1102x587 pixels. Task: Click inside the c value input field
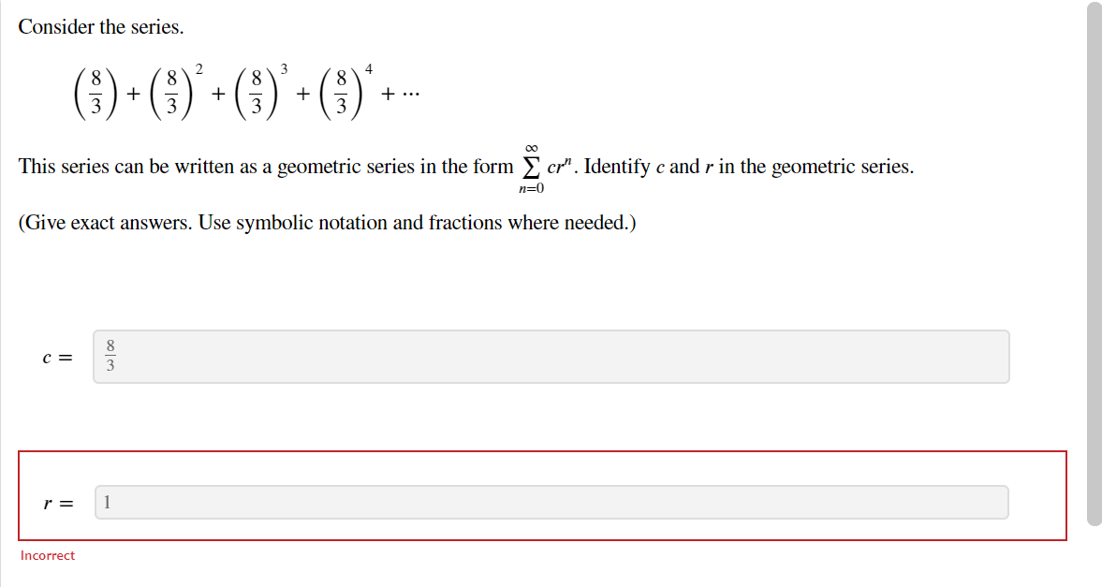coord(552,357)
